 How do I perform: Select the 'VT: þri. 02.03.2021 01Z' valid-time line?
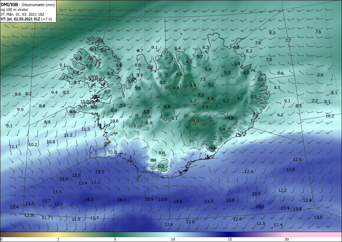(x=20, y=19)
